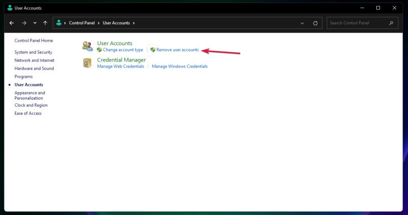Screen dimensions: 408x215
Task: Click the user icon in address bar
Action: pyautogui.click(x=60, y=23)
